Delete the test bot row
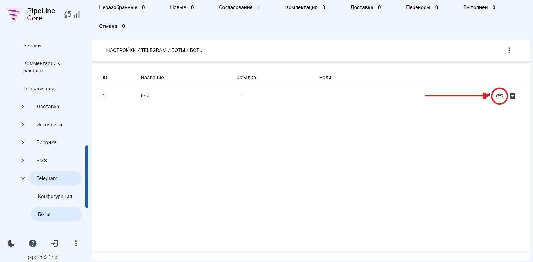Screen dimensions: 533x262 pos(513,96)
